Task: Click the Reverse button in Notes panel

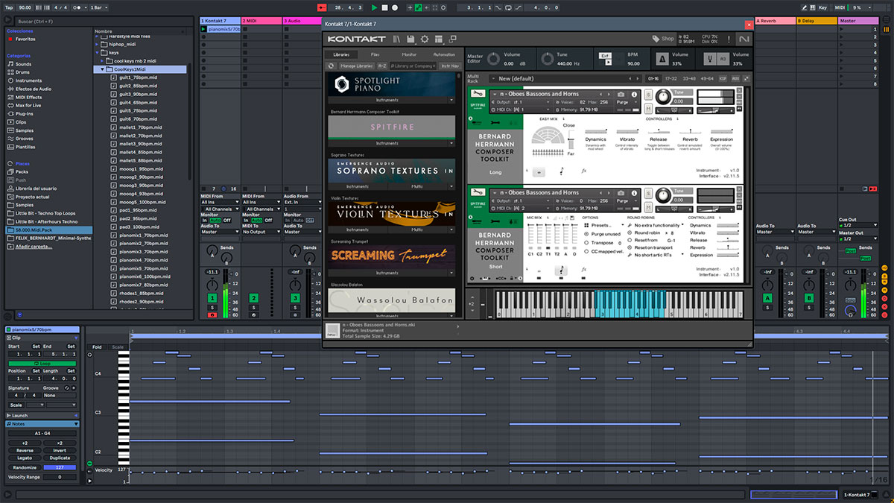Action: 25,450
